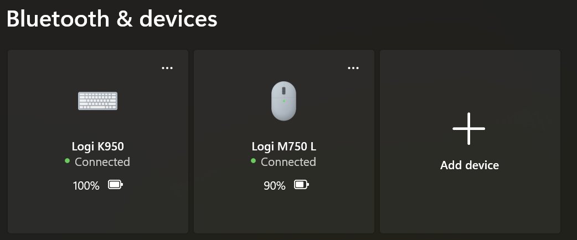Image resolution: width=577 pixels, height=240 pixels.
Task: Open the three-dot menu on Logi K950 card
Action: [x=167, y=68]
